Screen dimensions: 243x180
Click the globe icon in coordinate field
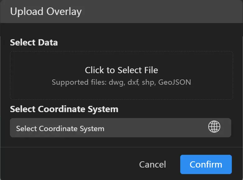click(x=214, y=127)
